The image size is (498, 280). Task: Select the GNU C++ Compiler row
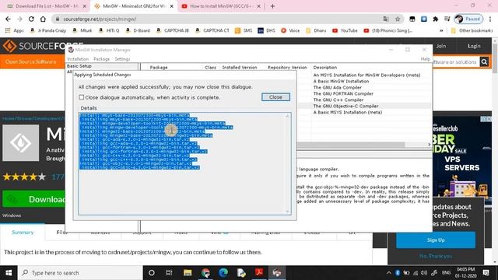(338, 100)
